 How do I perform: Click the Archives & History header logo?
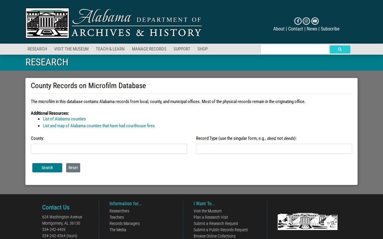click(x=114, y=23)
